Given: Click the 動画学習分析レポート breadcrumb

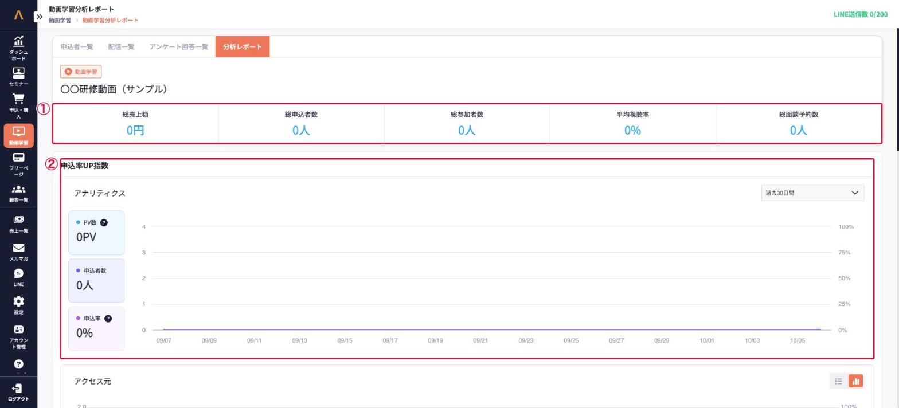Looking at the screenshot, I should coord(110,21).
